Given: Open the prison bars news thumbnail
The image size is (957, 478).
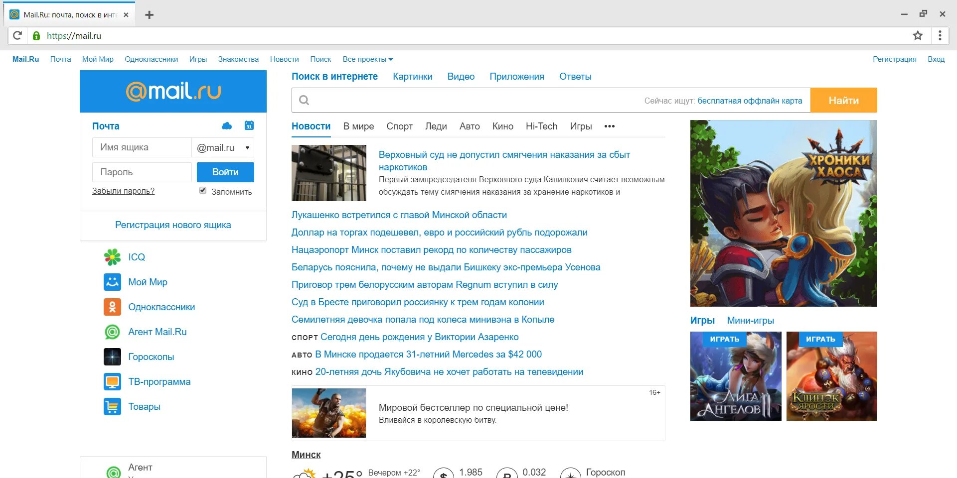Looking at the screenshot, I should 328,173.
